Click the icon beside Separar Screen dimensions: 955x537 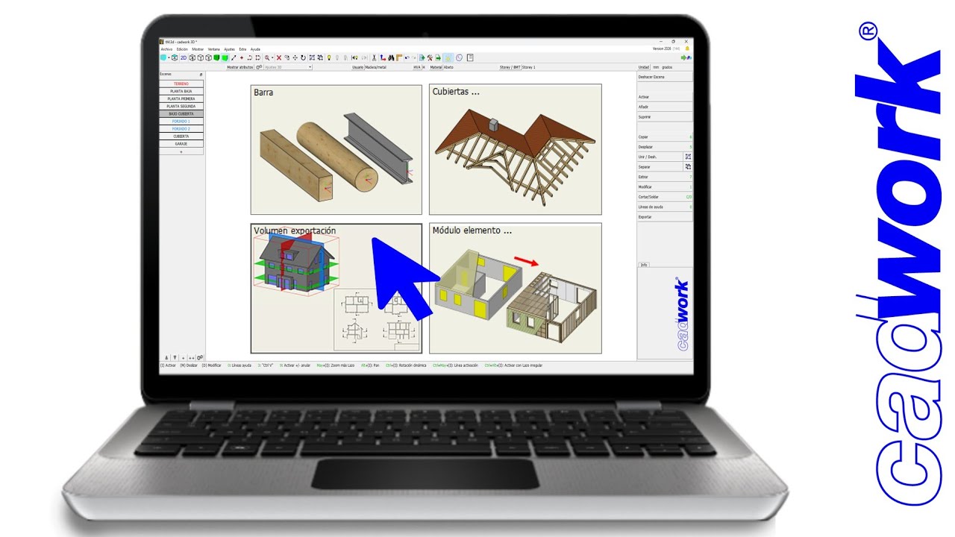click(688, 167)
